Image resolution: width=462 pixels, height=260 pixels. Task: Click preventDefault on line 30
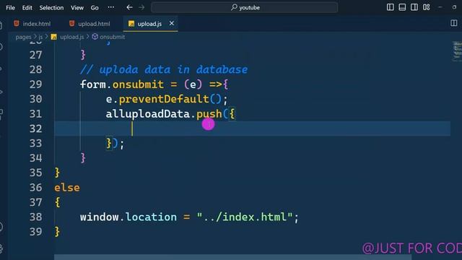pos(164,99)
